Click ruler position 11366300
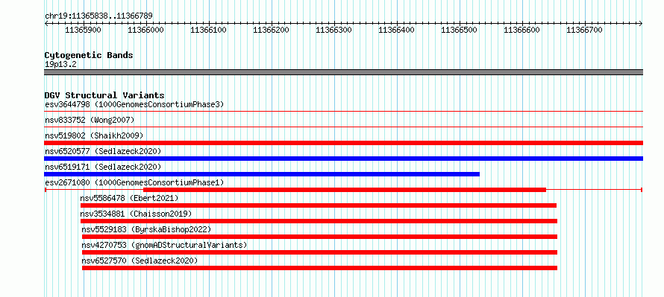Image resolution: width=664 pixels, height=297 pixels. (334, 30)
